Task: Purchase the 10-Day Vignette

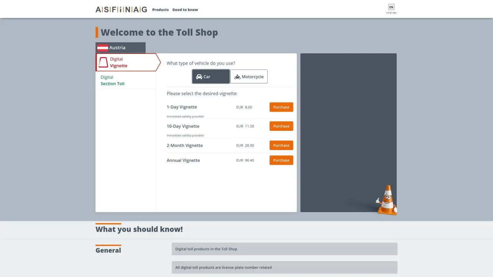Action: tap(281, 126)
